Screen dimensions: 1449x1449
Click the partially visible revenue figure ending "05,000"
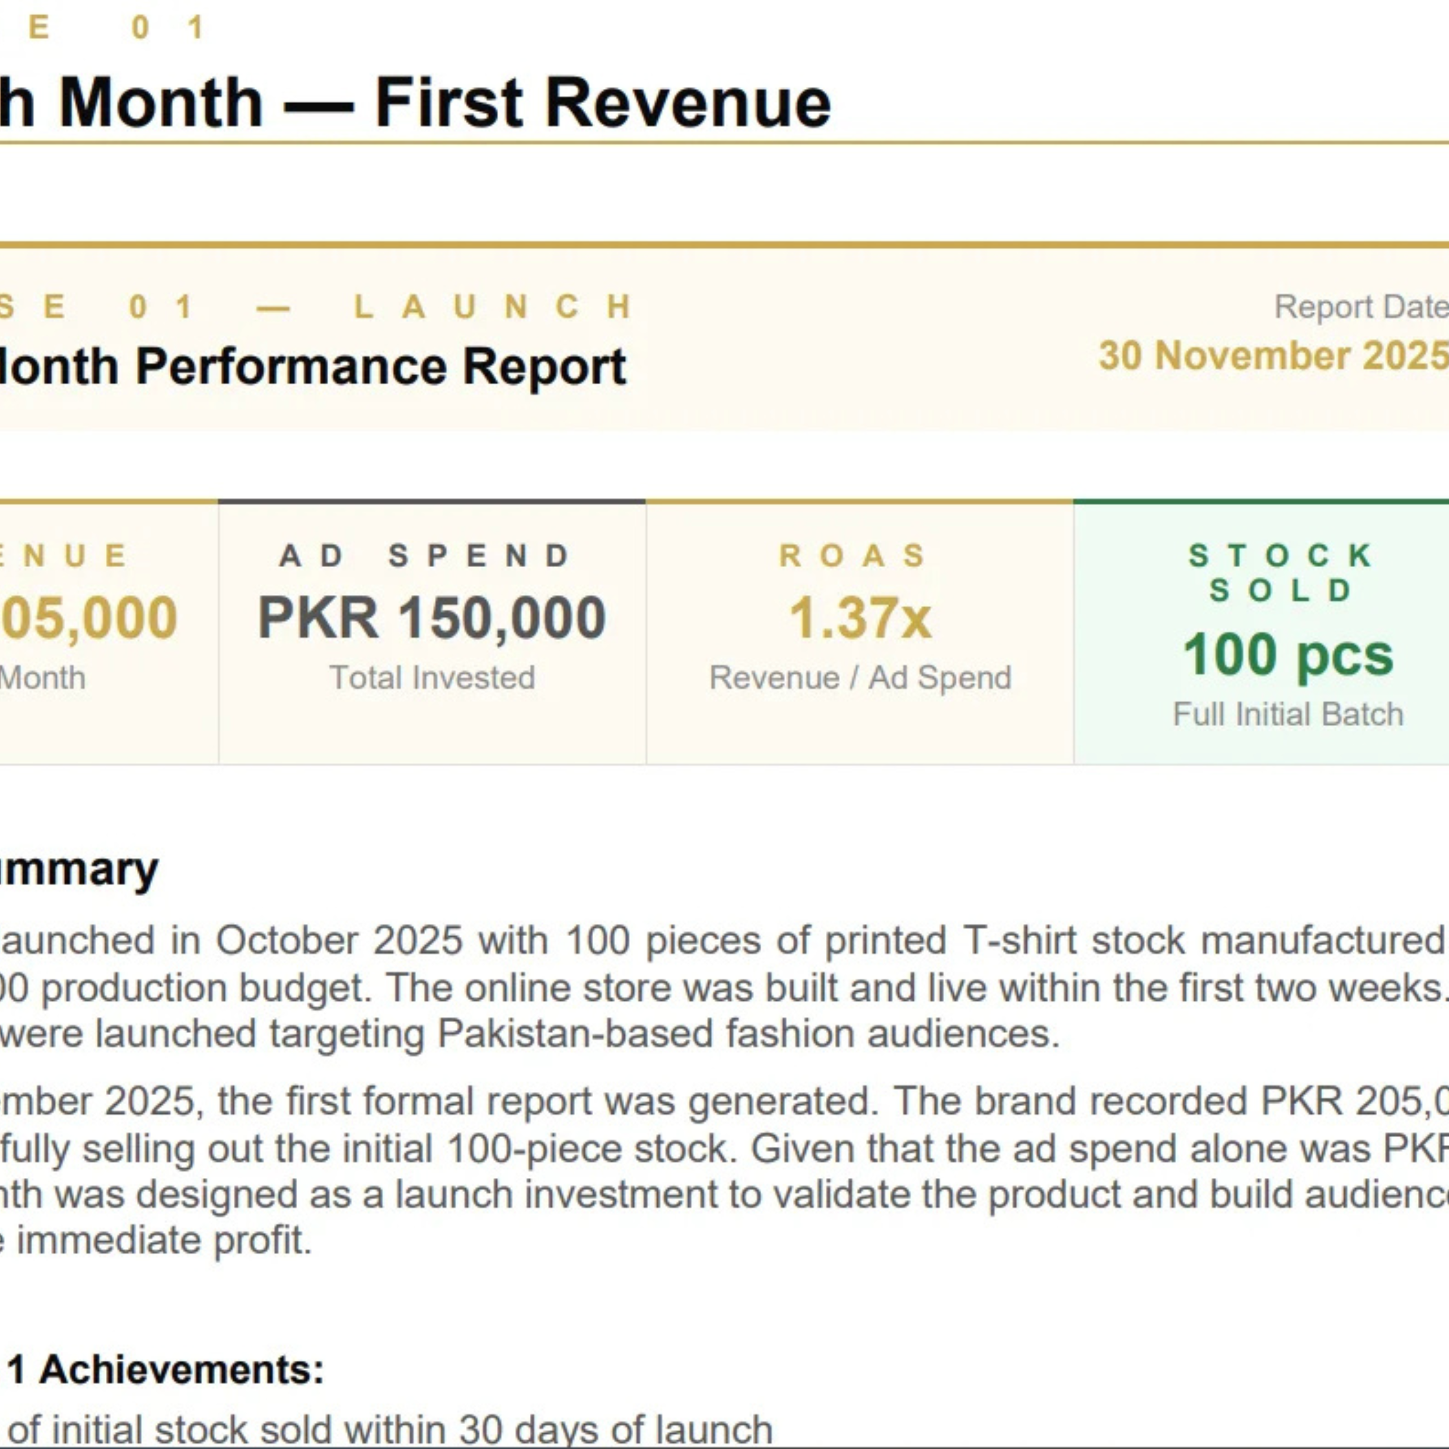[88, 618]
